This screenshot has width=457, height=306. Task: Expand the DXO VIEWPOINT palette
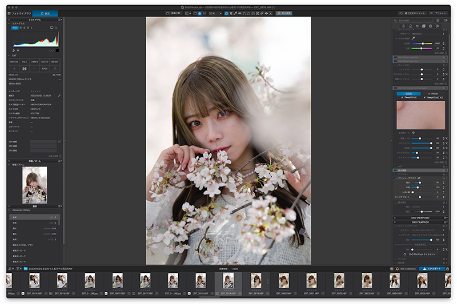click(420, 217)
